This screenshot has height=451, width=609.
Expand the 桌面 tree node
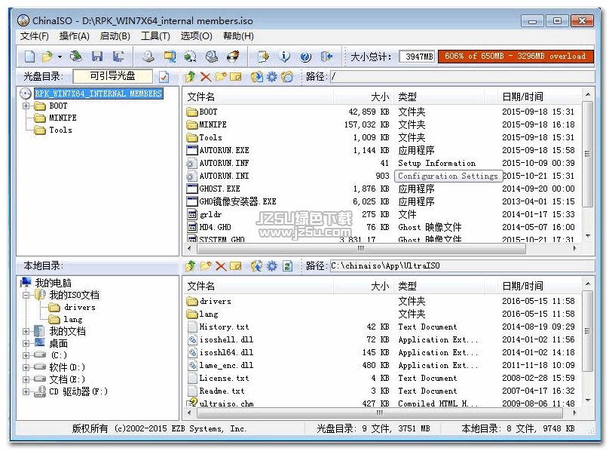tap(26, 344)
